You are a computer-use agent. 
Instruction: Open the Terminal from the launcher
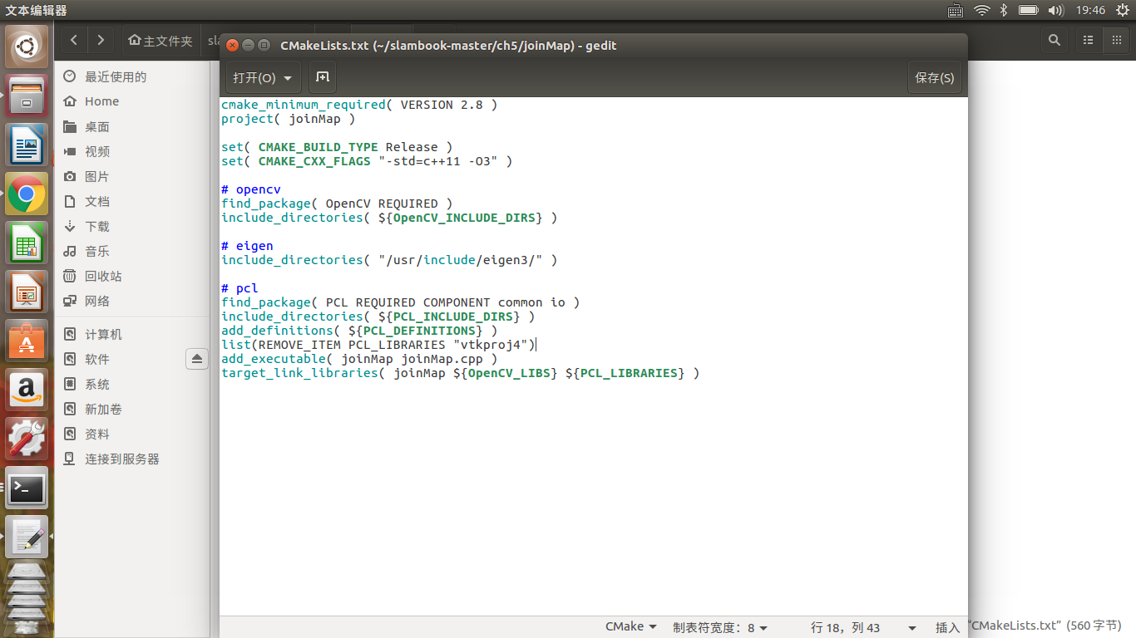(x=27, y=488)
